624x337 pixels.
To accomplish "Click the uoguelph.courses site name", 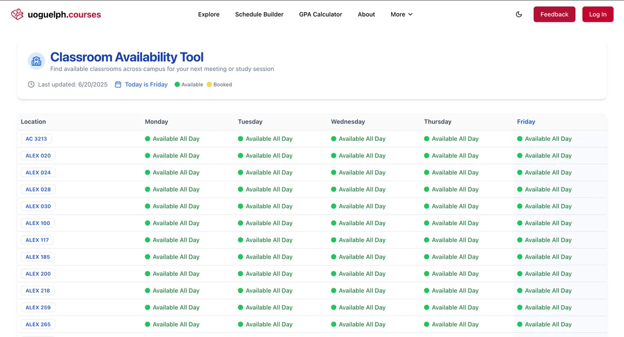I will click(x=65, y=14).
